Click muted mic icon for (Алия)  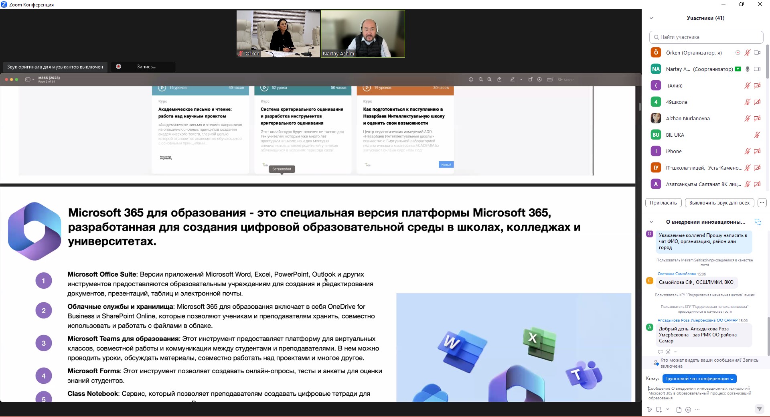(x=748, y=85)
